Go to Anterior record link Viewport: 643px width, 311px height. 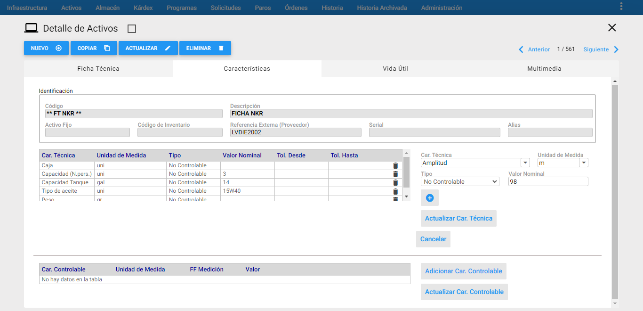tap(539, 49)
